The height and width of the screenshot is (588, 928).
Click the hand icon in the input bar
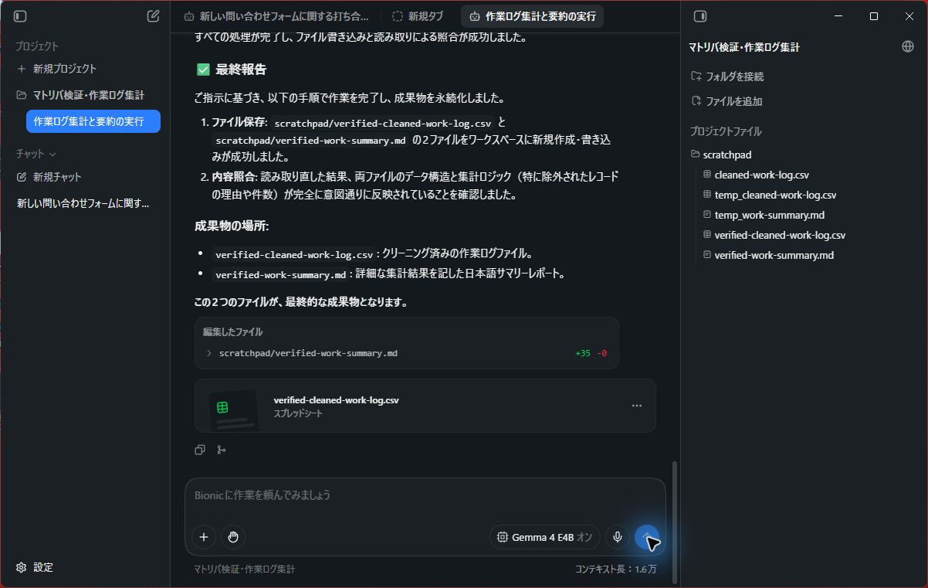233,537
